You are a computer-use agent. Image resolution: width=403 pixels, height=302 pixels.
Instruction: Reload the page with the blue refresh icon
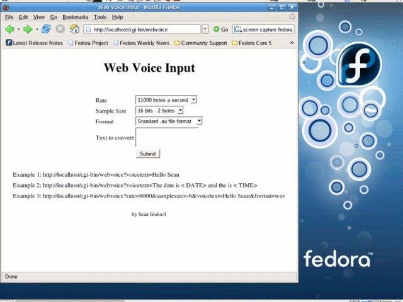(x=46, y=29)
